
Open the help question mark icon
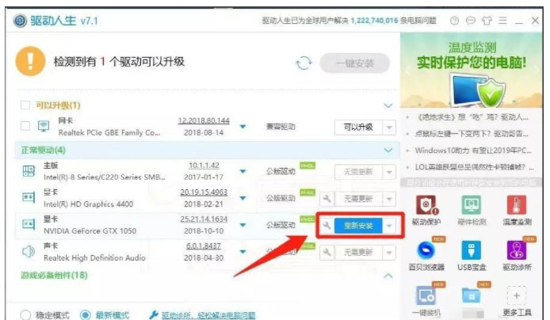click(454, 21)
